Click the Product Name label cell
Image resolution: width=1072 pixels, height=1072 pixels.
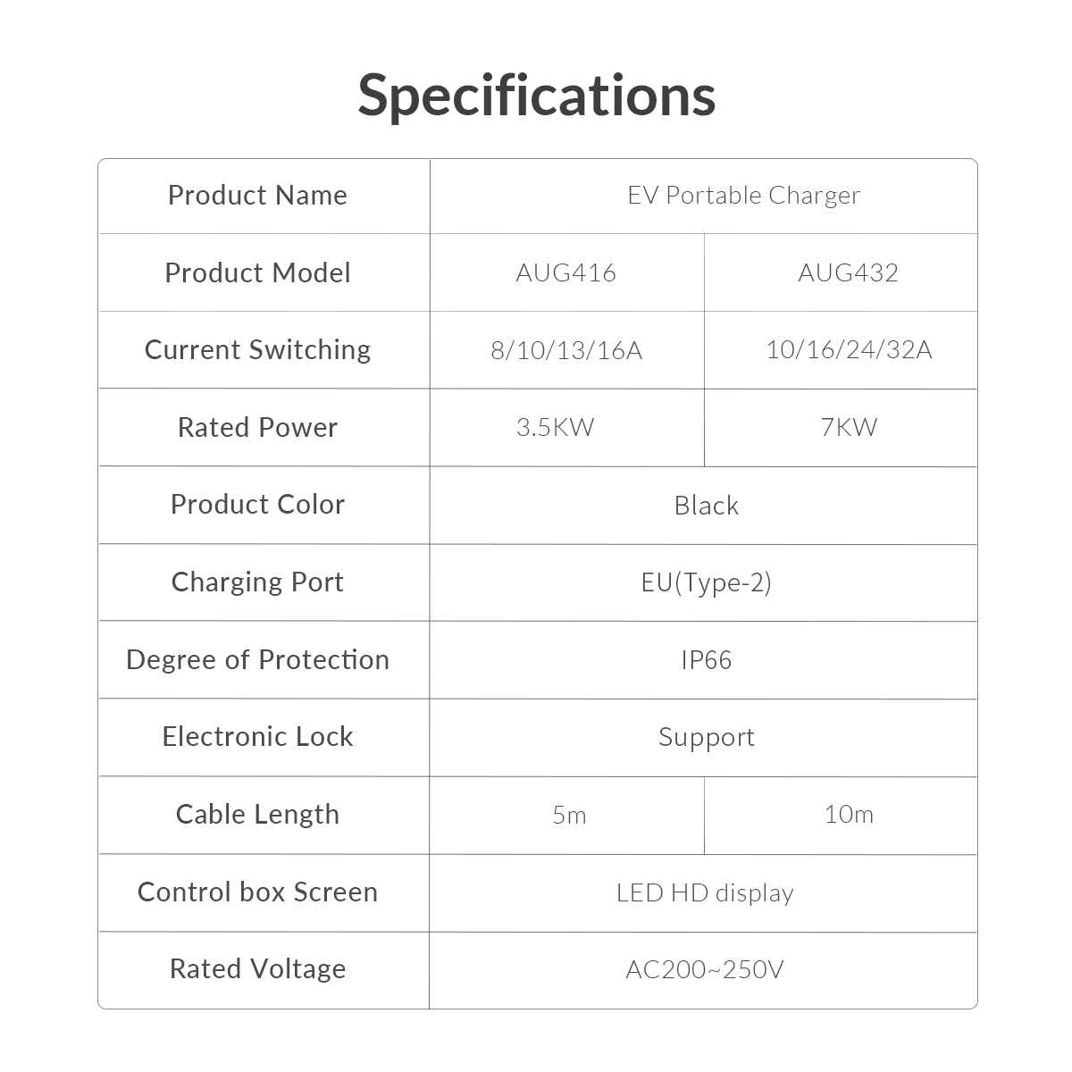click(257, 196)
